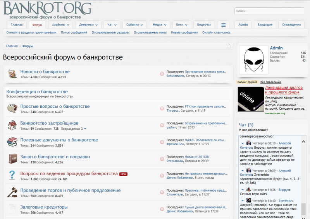
Task: Open the События dropdown menu
Action: [134, 25]
